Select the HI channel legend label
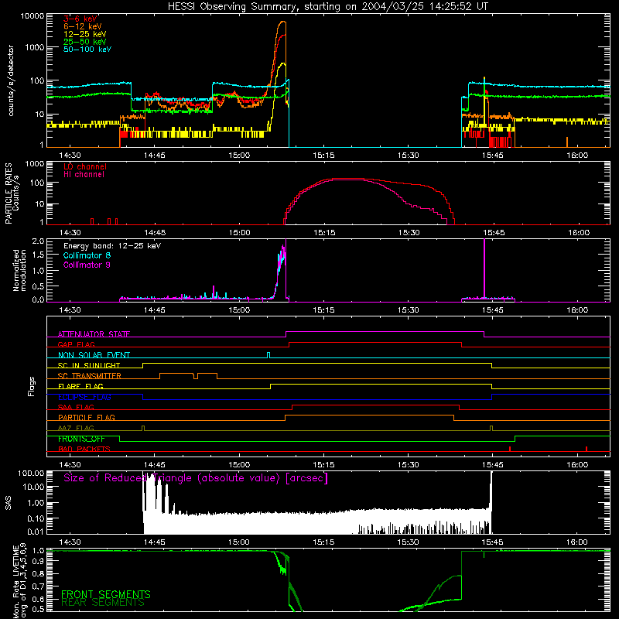 [84, 175]
